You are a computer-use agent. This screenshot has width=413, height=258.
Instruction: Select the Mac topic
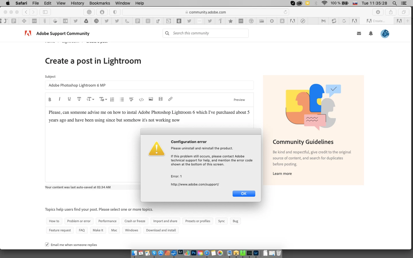click(114, 230)
